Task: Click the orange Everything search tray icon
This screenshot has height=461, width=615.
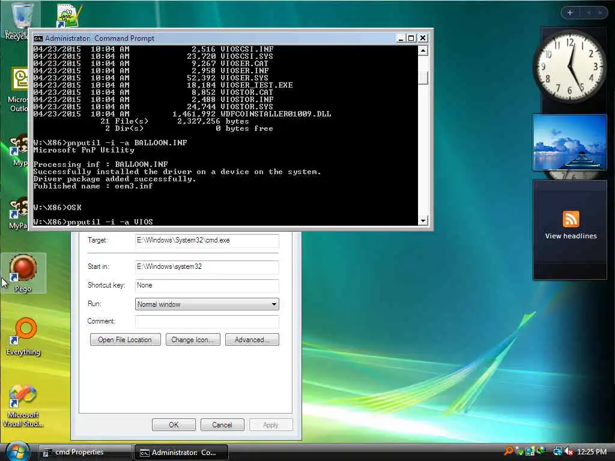Action: [x=509, y=451]
